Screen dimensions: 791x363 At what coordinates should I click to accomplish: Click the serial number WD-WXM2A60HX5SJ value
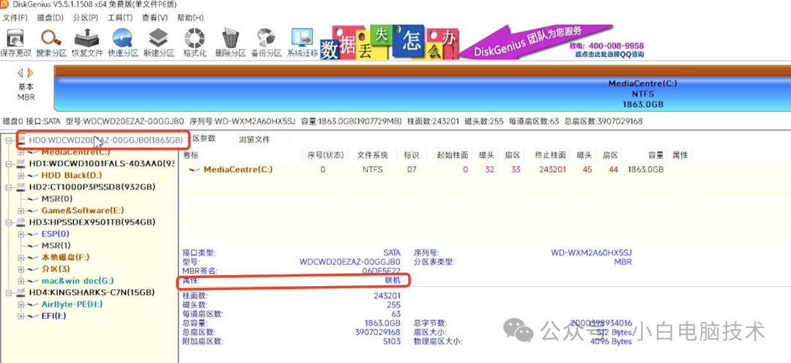click(x=591, y=252)
